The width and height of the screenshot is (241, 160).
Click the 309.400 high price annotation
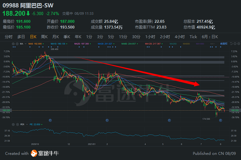pos(54,49)
